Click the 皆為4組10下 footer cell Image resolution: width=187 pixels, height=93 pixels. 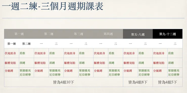tap(64, 82)
